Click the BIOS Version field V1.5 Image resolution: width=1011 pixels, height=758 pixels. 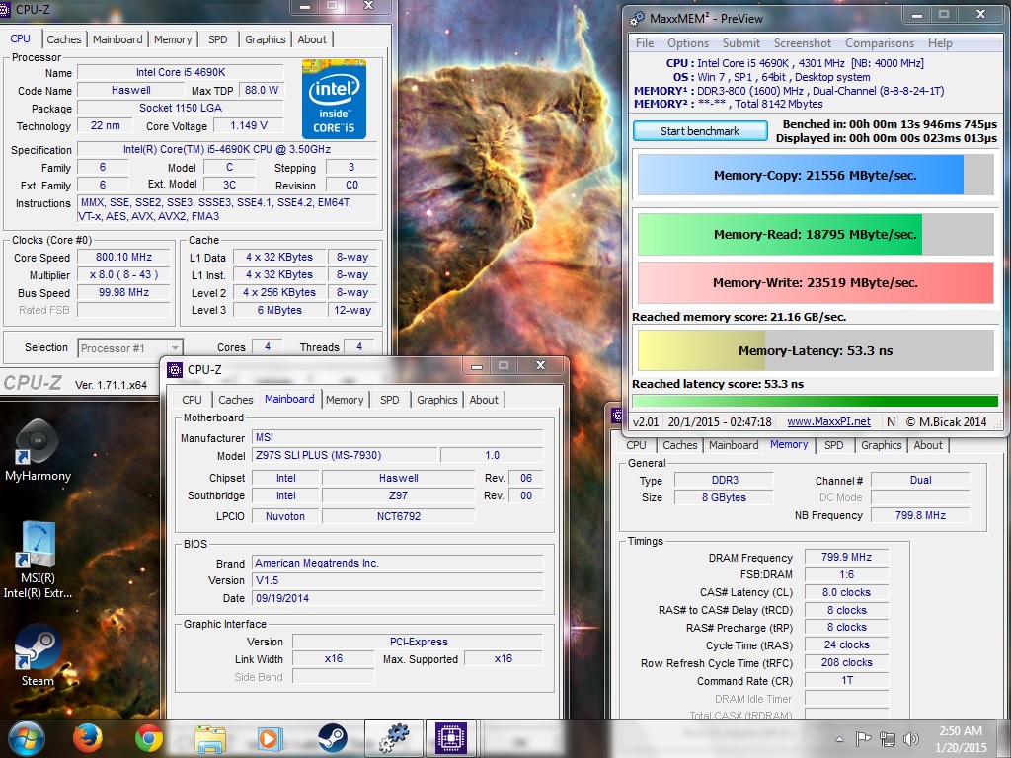pyautogui.click(x=397, y=580)
